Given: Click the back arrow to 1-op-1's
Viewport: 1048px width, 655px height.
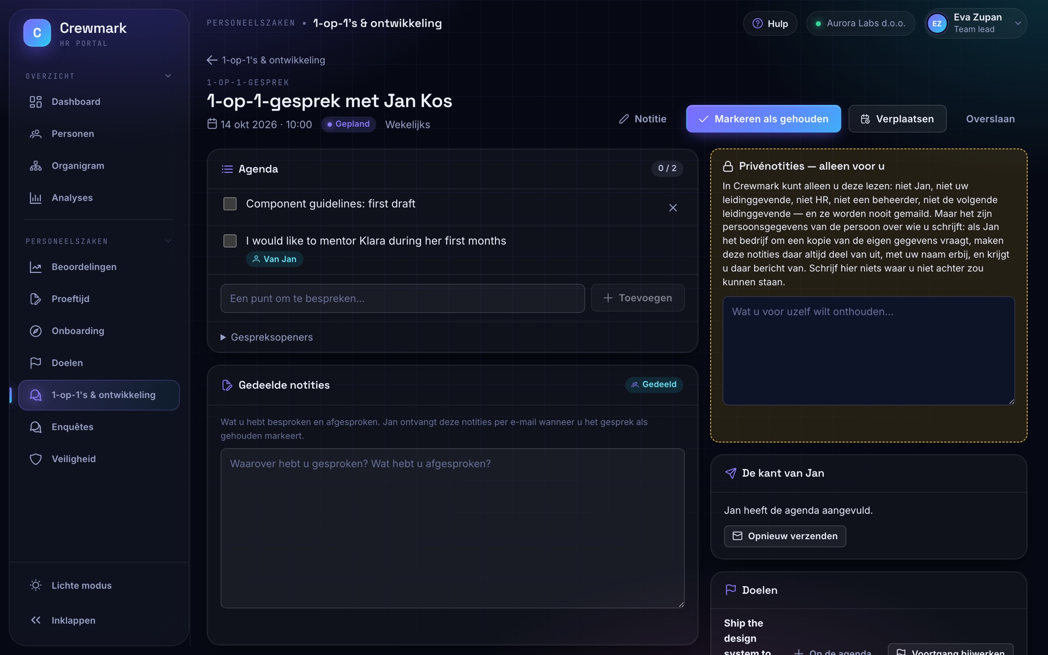Looking at the screenshot, I should pos(212,60).
